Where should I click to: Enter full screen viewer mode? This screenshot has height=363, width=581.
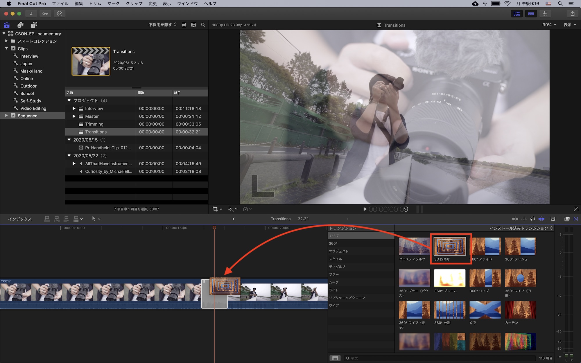coord(576,209)
